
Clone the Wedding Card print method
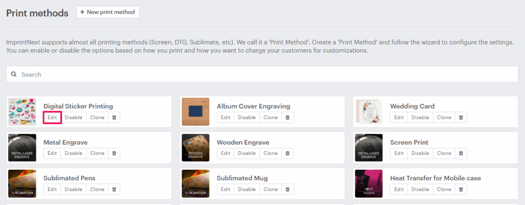click(444, 117)
